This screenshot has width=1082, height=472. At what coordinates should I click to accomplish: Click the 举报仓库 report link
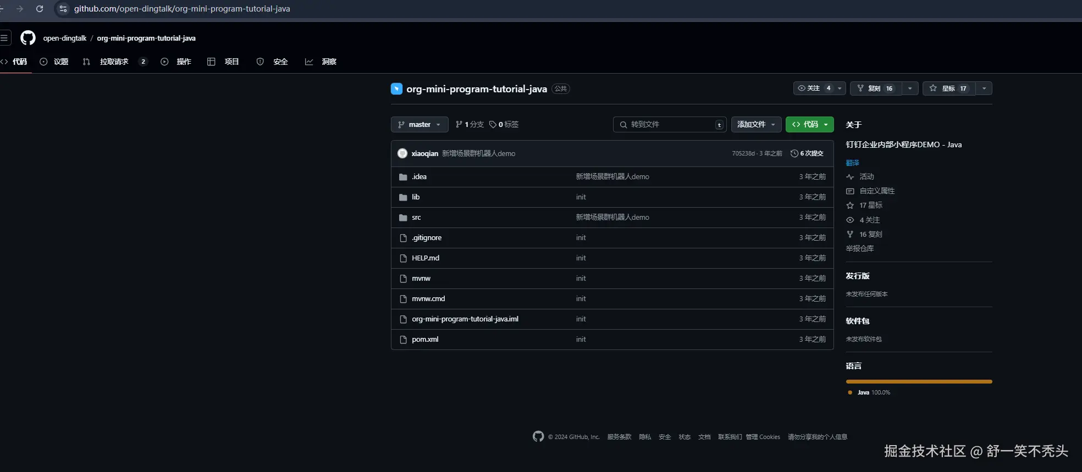tap(860, 248)
